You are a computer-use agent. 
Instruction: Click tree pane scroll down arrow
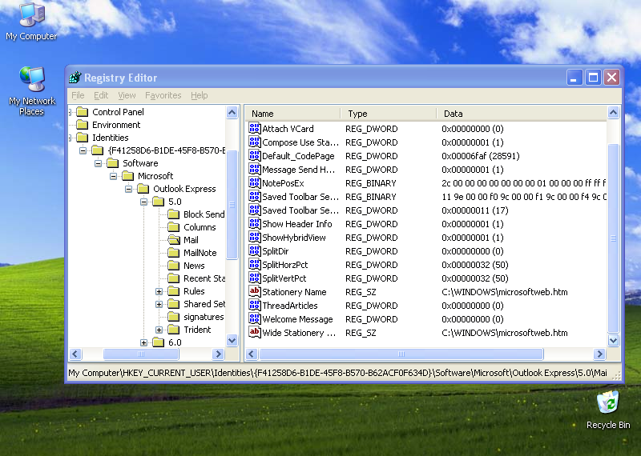coord(232,340)
